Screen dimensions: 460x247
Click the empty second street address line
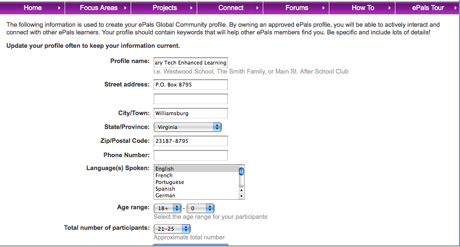tap(191, 99)
